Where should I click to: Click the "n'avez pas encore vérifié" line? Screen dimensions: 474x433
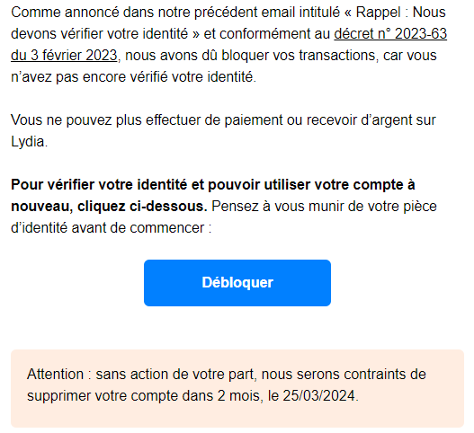(133, 77)
